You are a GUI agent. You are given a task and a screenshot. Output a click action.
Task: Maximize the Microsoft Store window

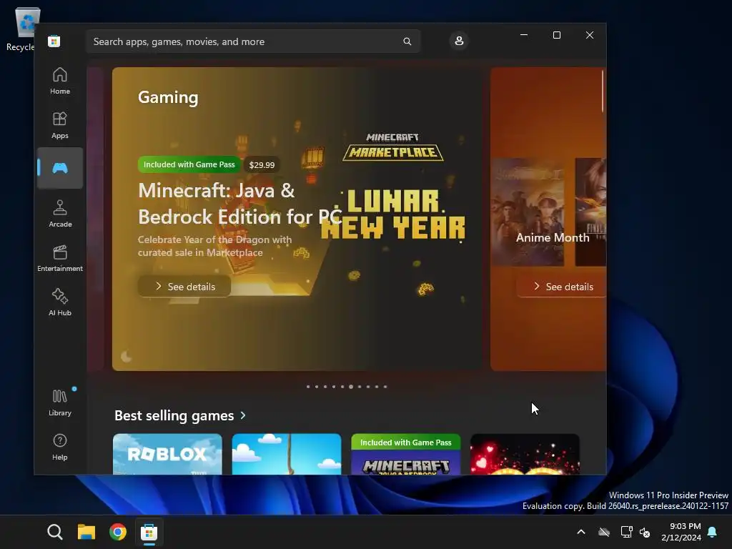point(556,35)
